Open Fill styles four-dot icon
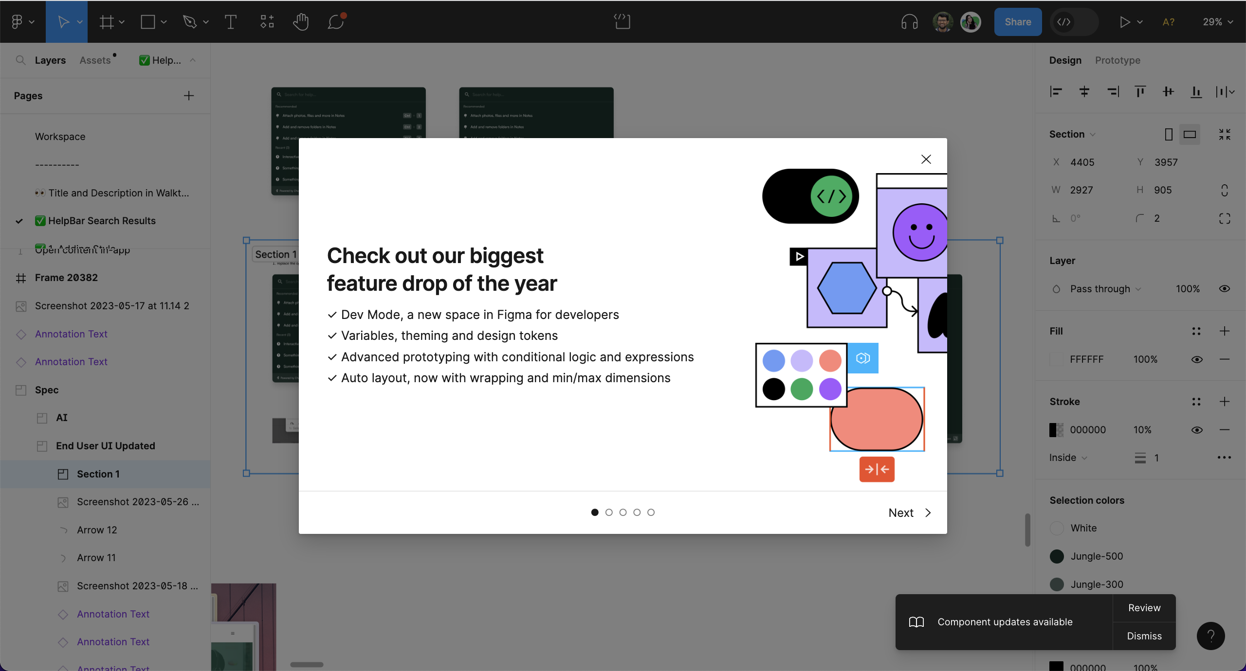The width and height of the screenshot is (1246, 671). click(x=1196, y=331)
